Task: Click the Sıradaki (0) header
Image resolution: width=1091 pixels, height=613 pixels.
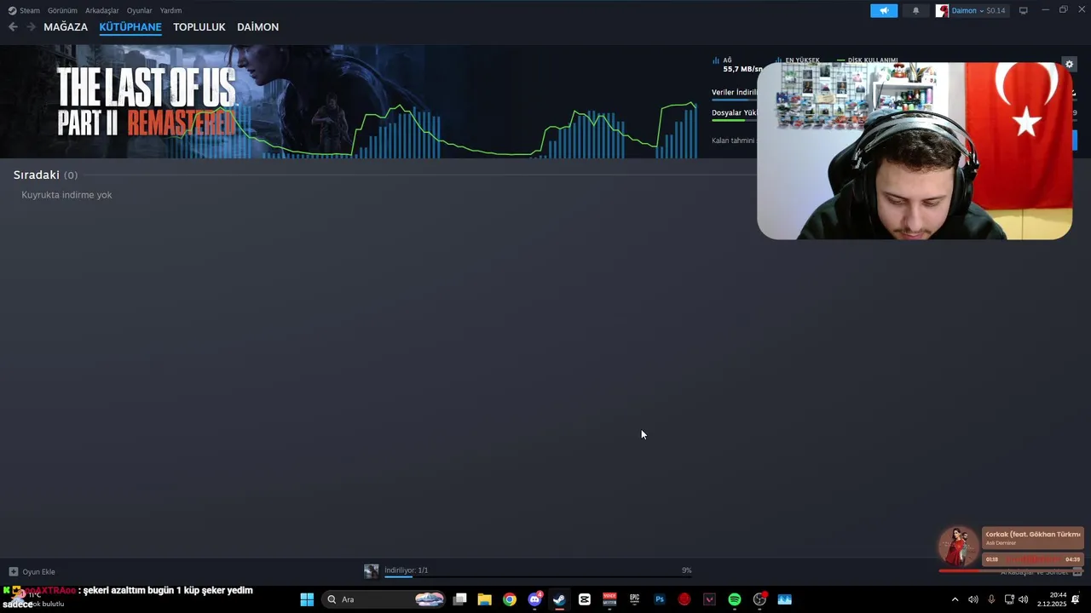Action: coord(45,175)
